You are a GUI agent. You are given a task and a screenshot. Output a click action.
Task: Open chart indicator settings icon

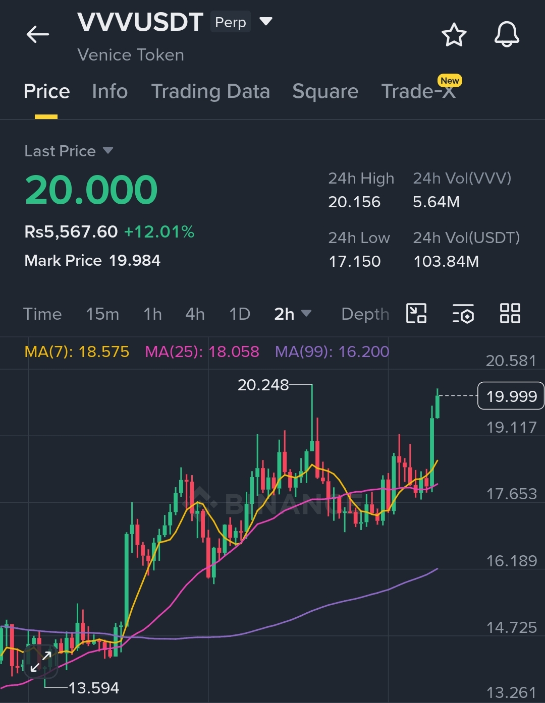pyautogui.click(x=463, y=313)
